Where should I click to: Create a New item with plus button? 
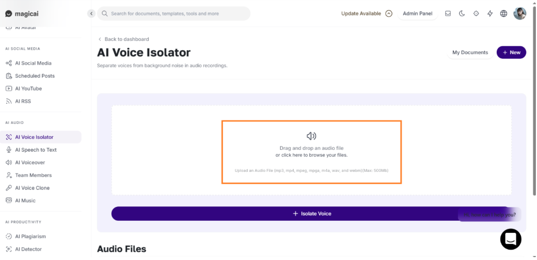point(511,52)
